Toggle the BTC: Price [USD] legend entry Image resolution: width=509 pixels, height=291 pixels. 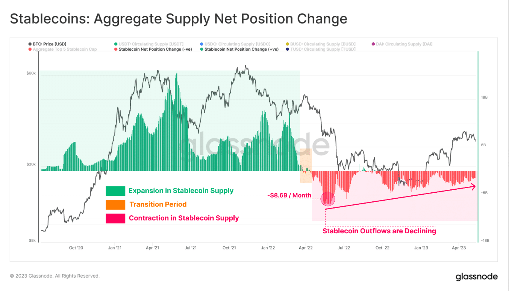pos(47,44)
